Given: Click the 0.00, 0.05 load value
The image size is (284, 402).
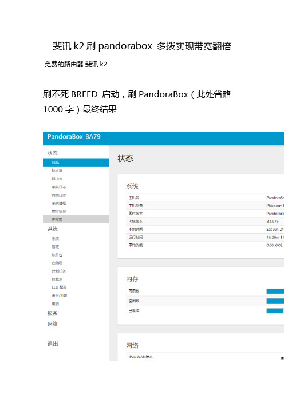Looking at the screenshot, I should point(275,245).
